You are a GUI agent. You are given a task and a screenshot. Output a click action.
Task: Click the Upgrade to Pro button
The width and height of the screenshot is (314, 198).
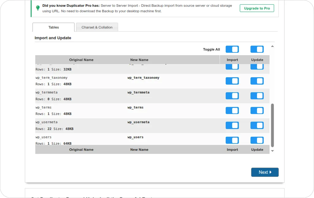tap(257, 8)
